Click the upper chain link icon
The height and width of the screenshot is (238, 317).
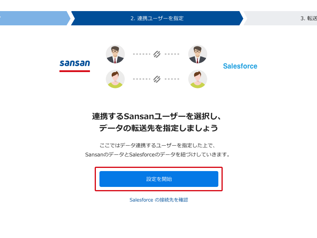(x=157, y=54)
